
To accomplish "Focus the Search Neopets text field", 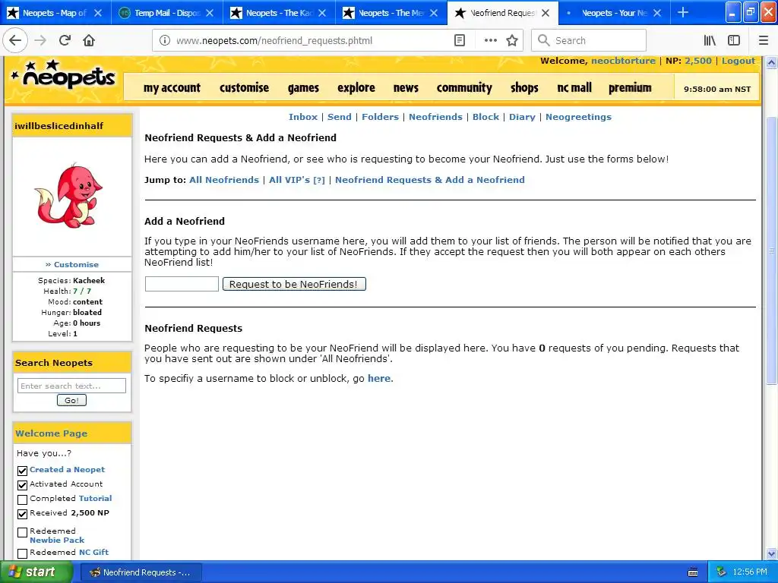I will (71, 386).
